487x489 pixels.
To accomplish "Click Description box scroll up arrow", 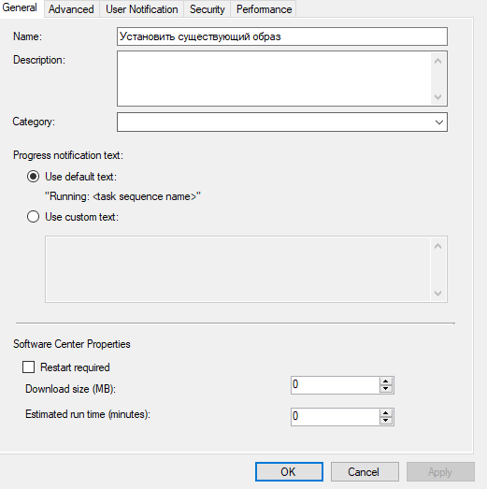I will tap(438, 61).
